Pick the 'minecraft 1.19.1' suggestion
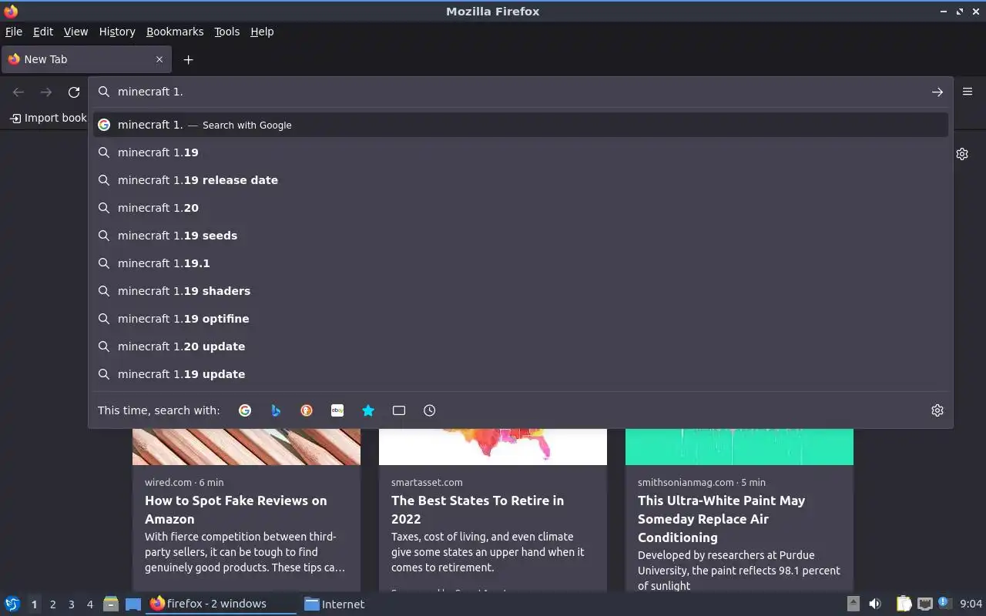Image resolution: width=986 pixels, height=616 pixels. click(521, 263)
